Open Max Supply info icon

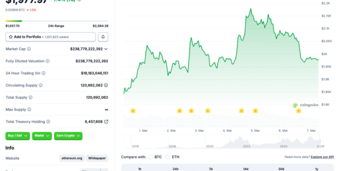coord(29,109)
